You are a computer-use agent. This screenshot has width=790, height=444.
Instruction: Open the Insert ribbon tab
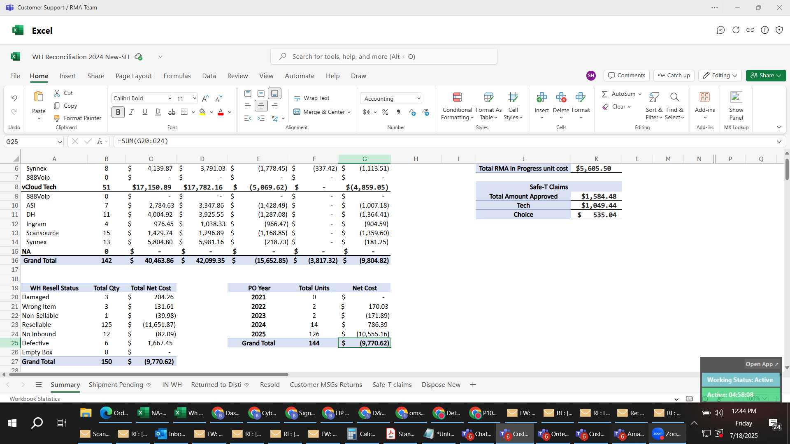pyautogui.click(x=67, y=76)
